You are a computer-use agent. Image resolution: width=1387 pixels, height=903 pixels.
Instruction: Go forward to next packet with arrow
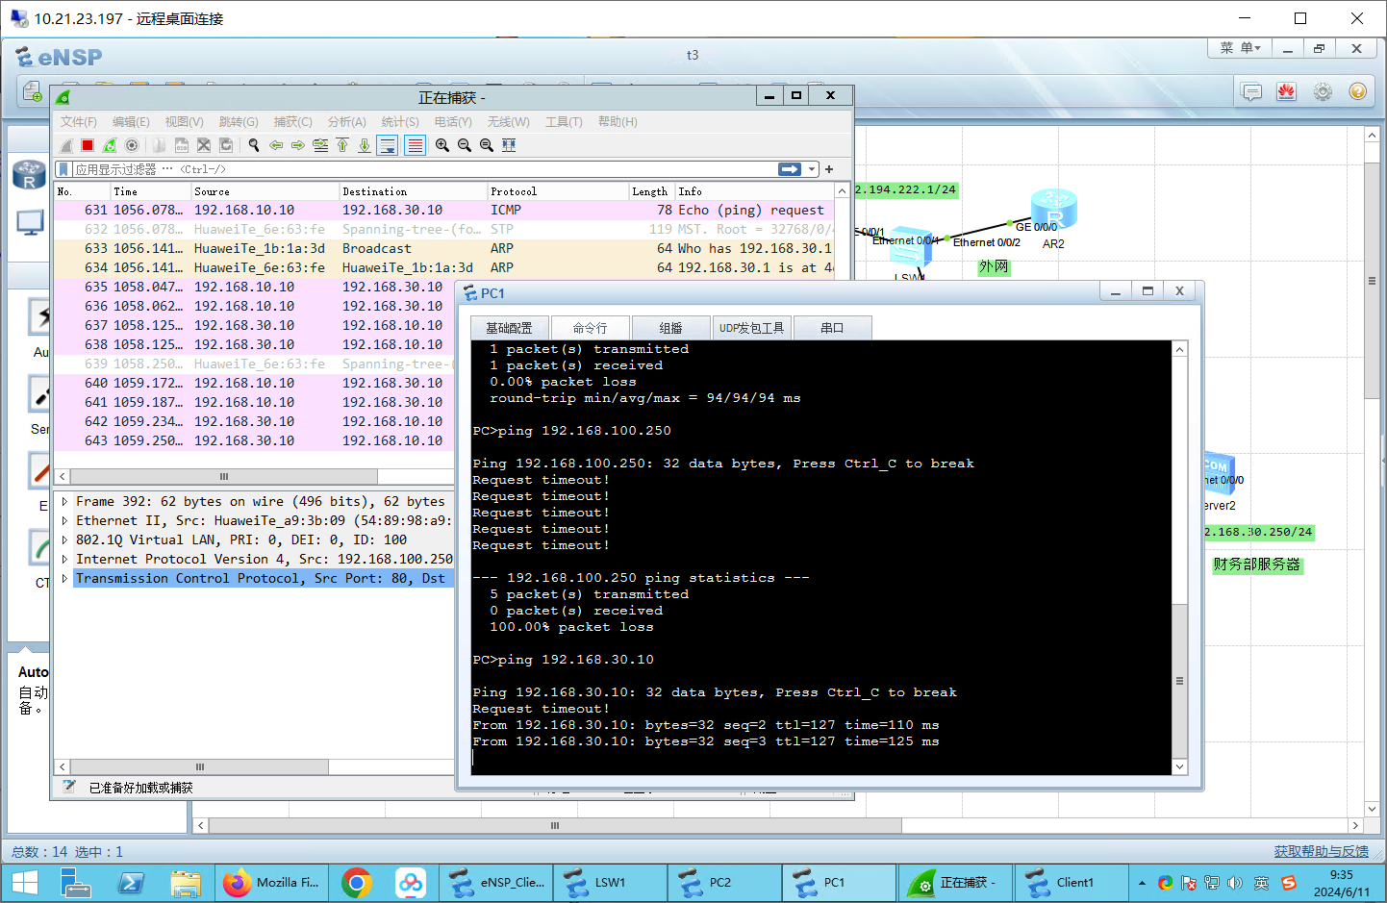pos(298,145)
